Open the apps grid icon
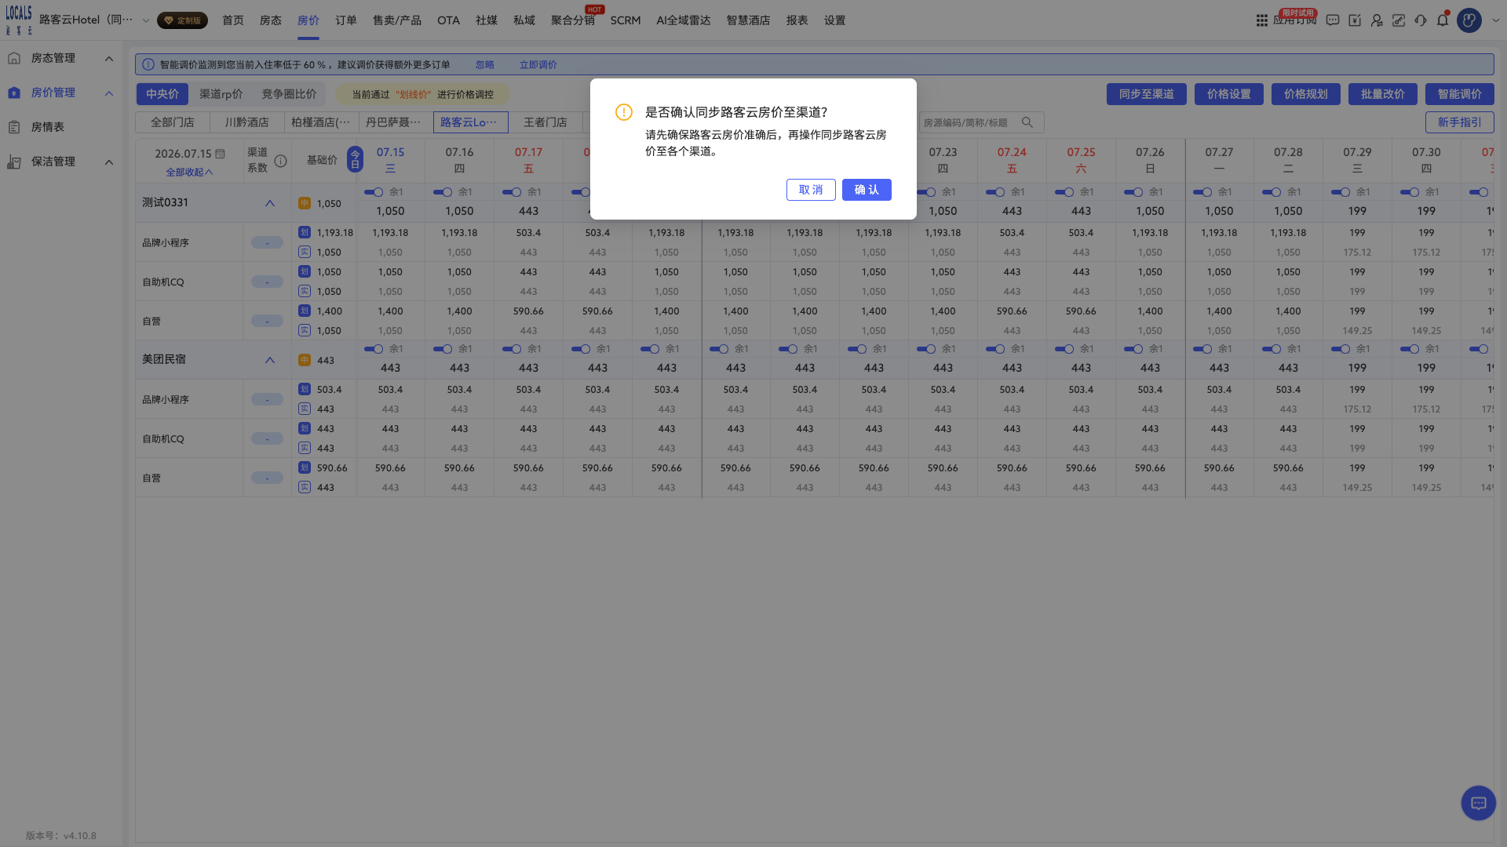 point(1261,20)
